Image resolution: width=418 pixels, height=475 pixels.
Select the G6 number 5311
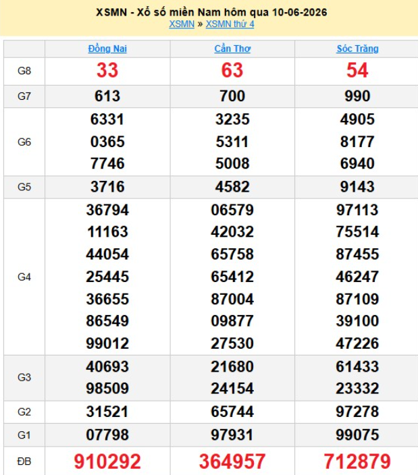pyautogui.click(x=232, y=142)
